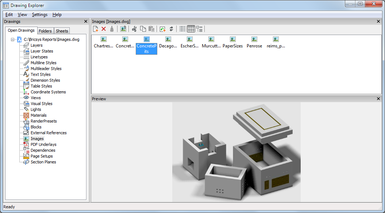This screenshot has height=213, width=385.
Task: Click the Drawing Explorer title bar icon
Action: (x=5, y=5)
